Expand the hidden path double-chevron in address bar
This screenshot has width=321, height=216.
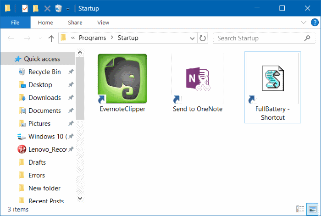[x=73, y=38]
